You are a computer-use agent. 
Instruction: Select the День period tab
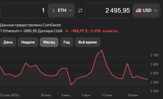[8, 42]
